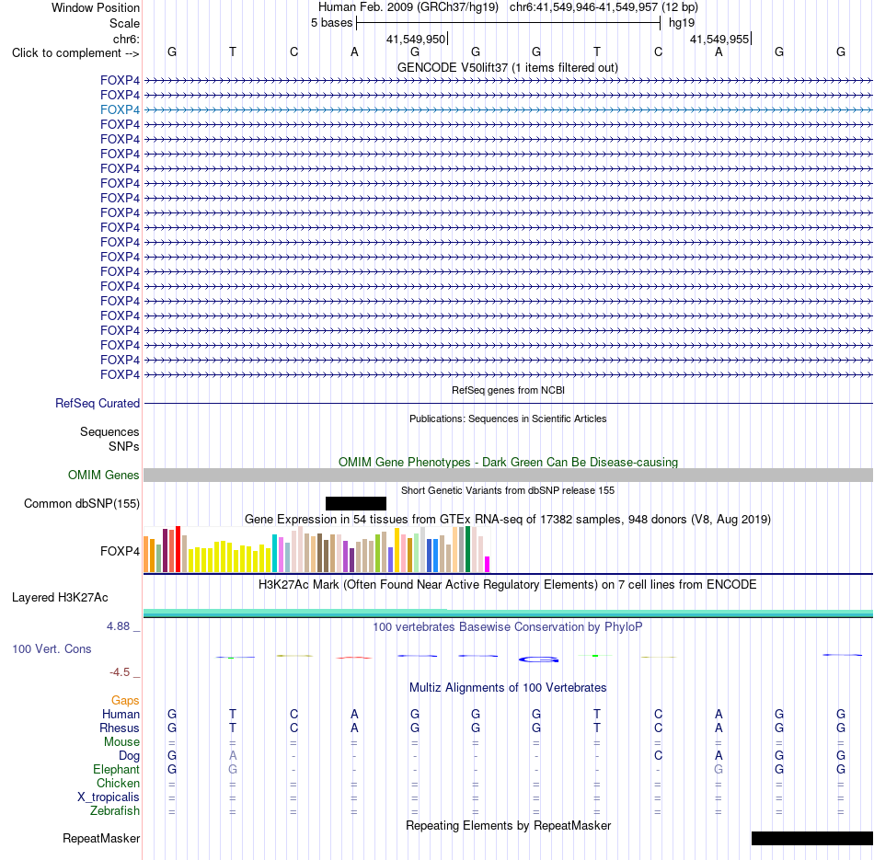Click the red bar in the GTEx expression chart
Screen dimensions: 874x860
[178, 549]
